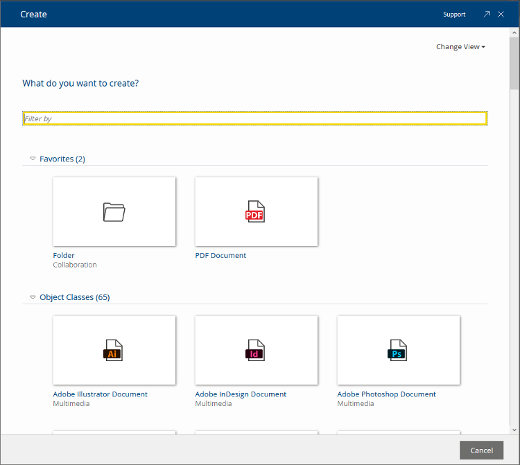
Task: Choose the Adobe Photoshop Ps icon
Action: tap(397, 351)
